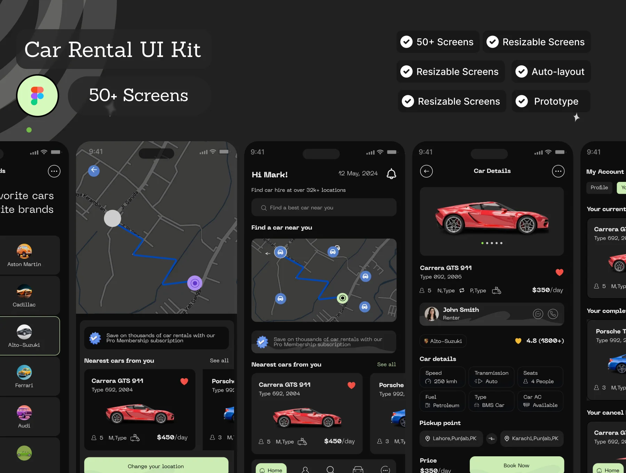This screenshot has width=626, height=473.
Task: Click the Fuel Petroleum detail tile
Action: [x=442, y=401]
